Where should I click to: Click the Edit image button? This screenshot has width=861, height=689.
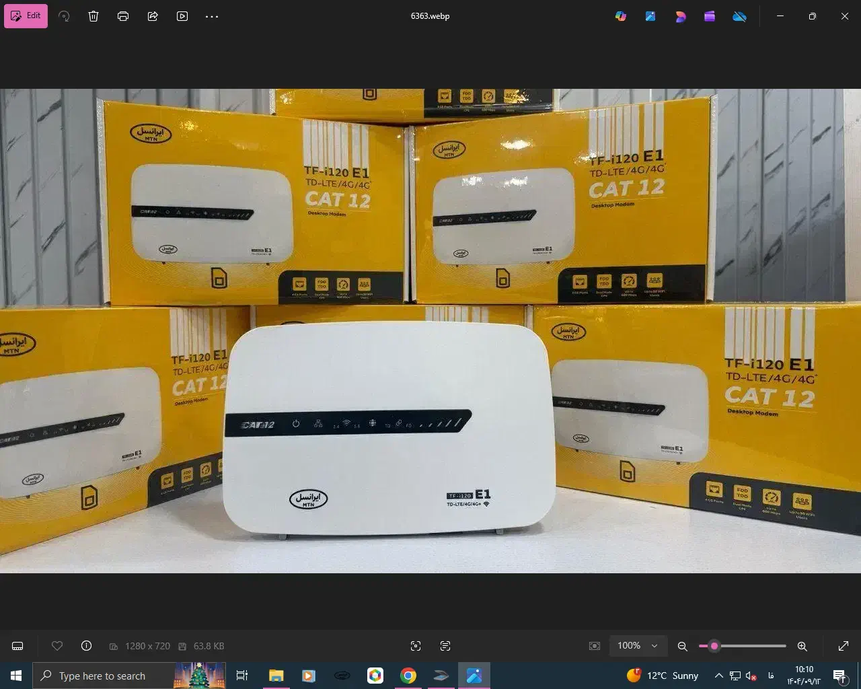click(26, 16)
